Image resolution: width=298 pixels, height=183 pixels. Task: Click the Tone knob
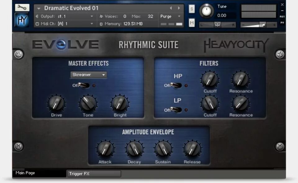88,103
